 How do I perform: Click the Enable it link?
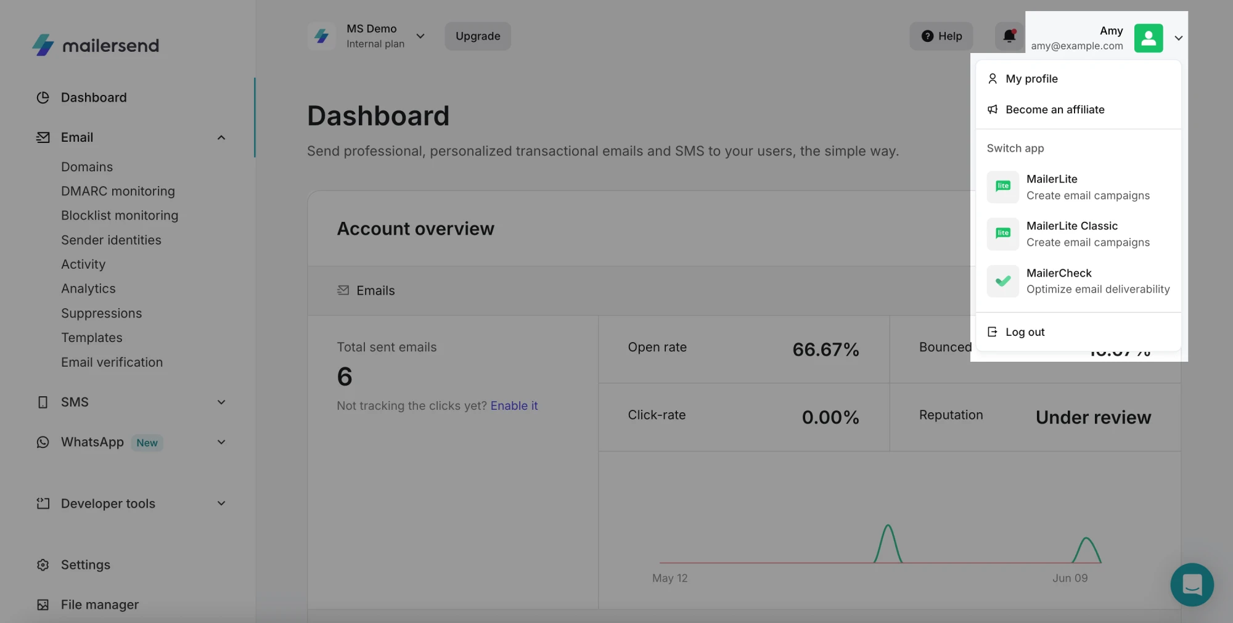click(x=514, y=406)
